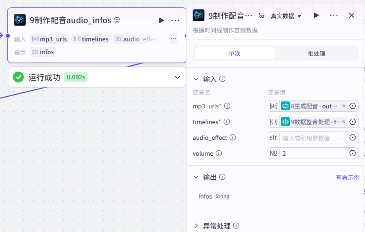This screenshot has width=365, height=232.
Task: Switch to the 批处理 tab
Action: coord(316,53)
